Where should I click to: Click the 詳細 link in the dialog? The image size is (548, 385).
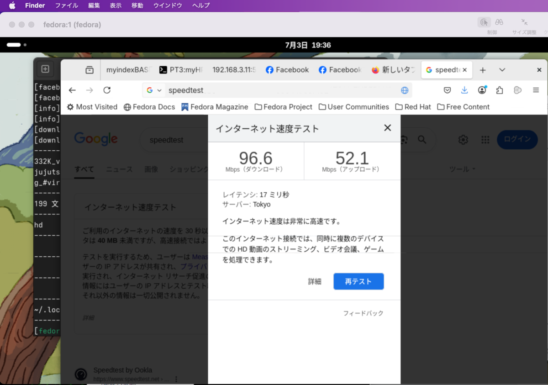click(x=315, y=282)
